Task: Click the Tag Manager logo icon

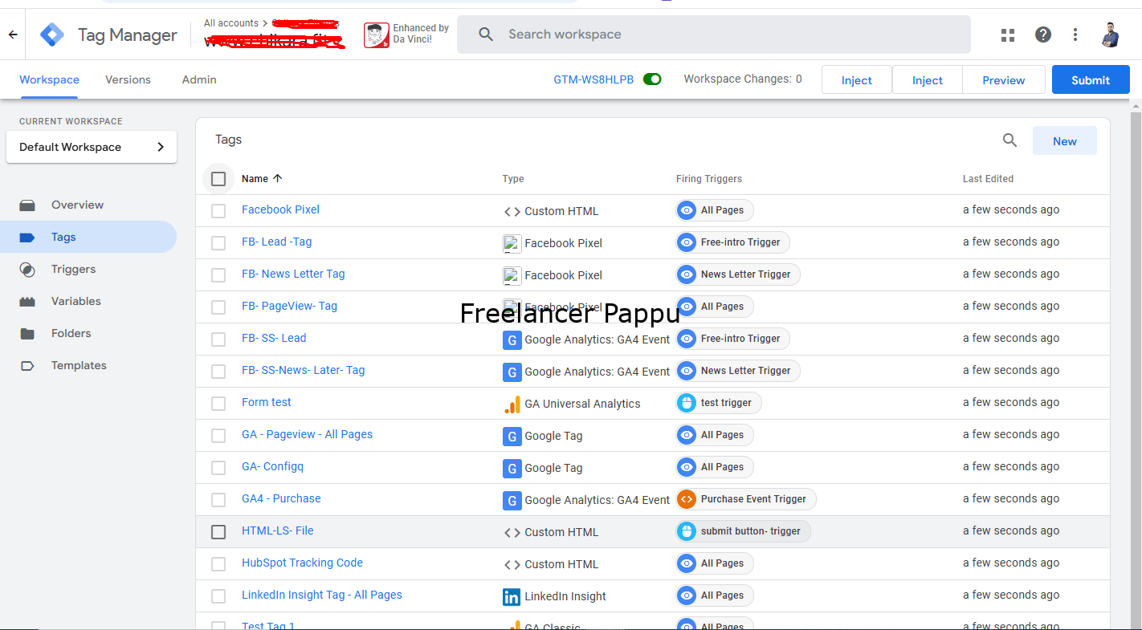Action: (52, 35)
